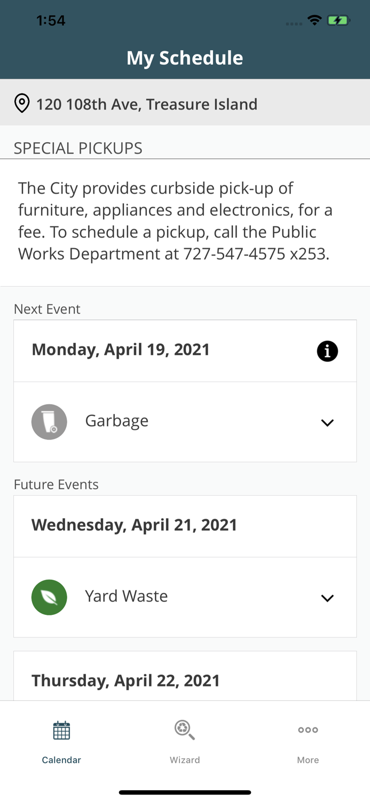Change address 120 108th Ave, Treasure Island
The width and height of the screenshot is (370, 802).
147,104
